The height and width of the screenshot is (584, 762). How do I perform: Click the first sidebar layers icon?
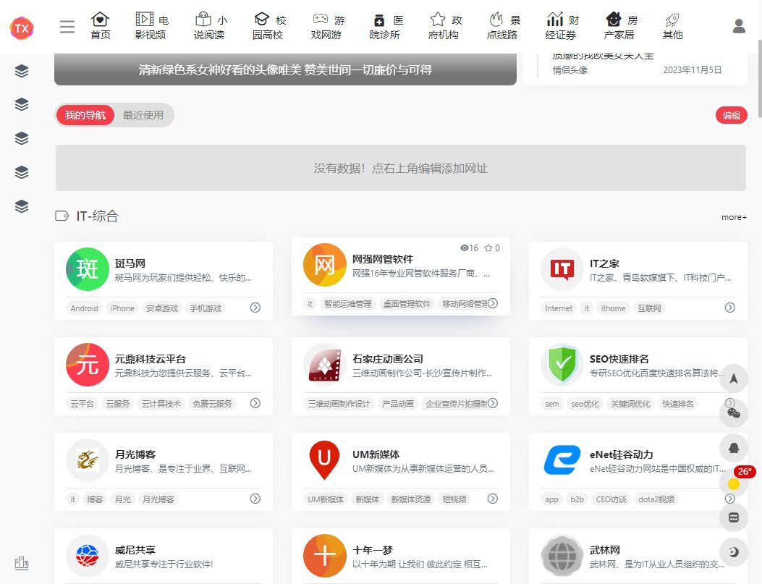click(22, 71)
